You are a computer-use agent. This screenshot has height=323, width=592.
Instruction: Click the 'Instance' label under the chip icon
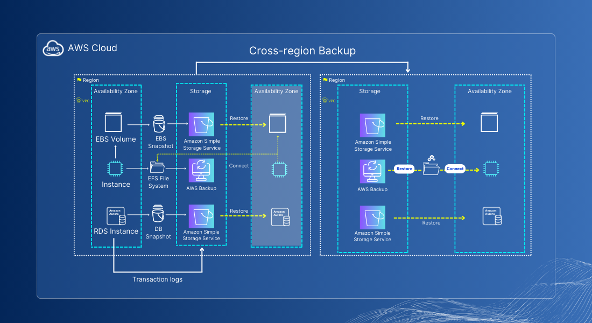click(x=116, y=184)
